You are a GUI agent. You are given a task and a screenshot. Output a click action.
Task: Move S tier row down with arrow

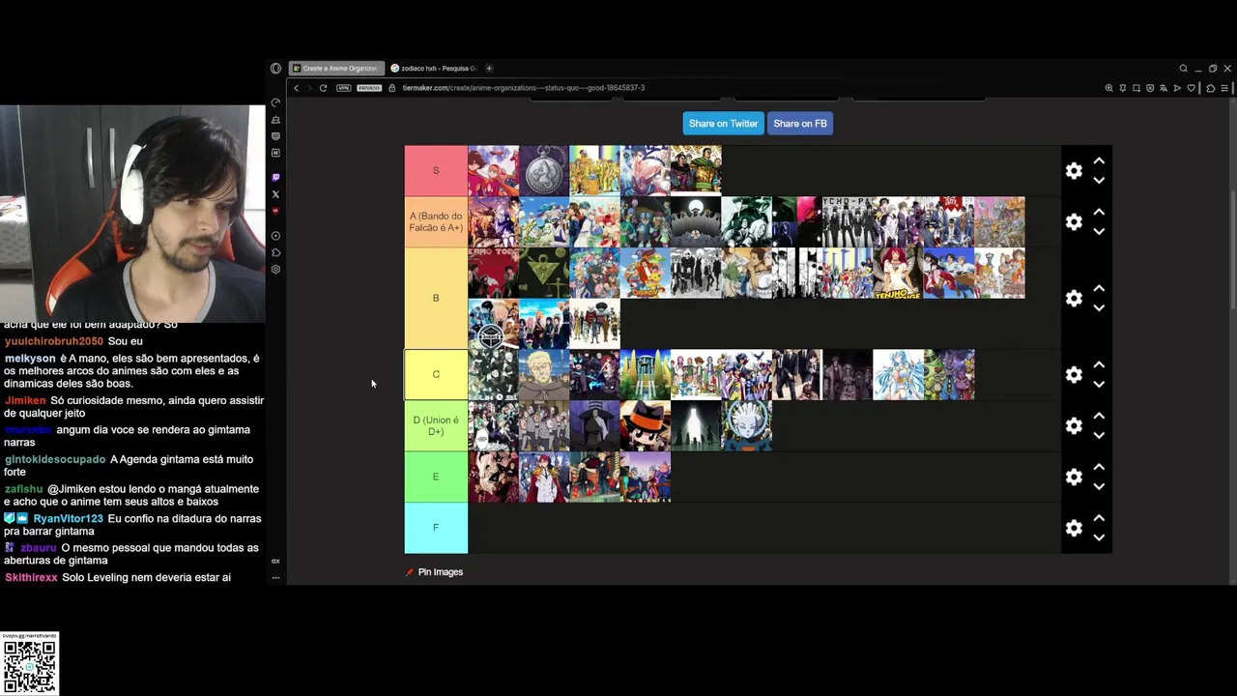tap(1099, 181)
